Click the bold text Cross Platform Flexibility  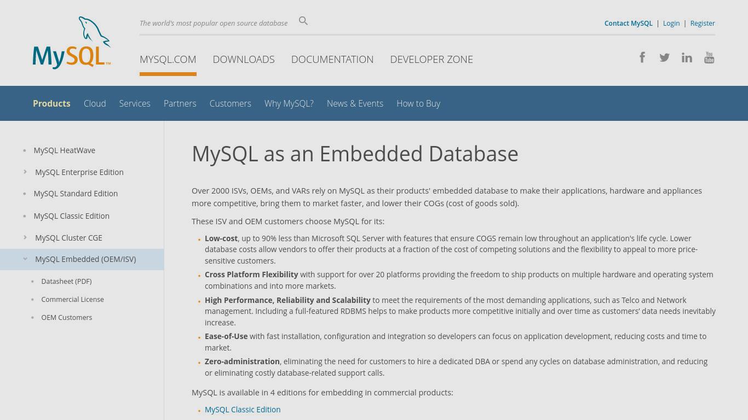point(251,275)
